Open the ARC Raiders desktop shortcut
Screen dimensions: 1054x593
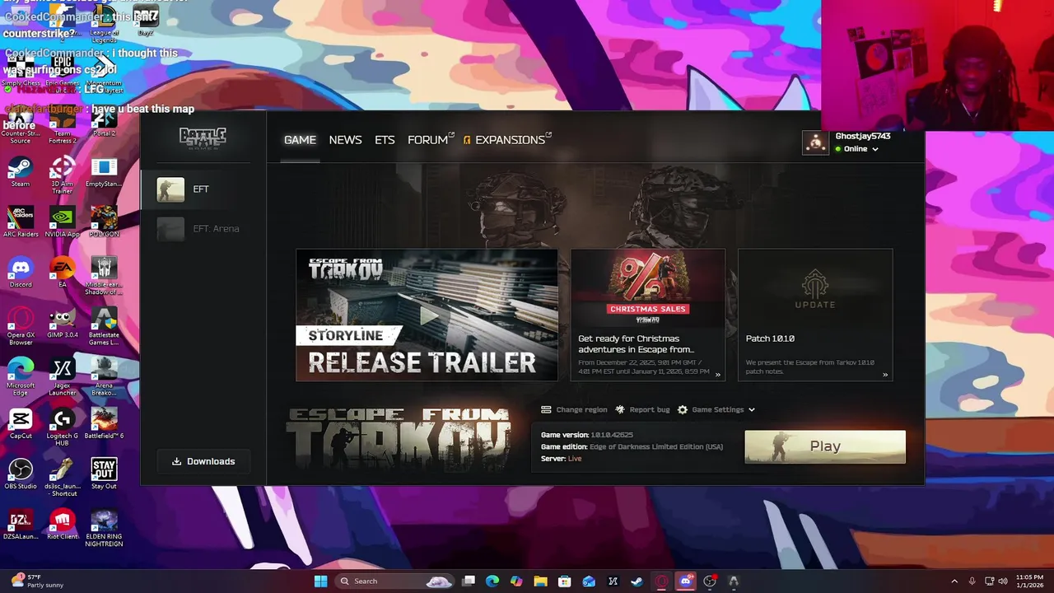(x=21, y=222)
